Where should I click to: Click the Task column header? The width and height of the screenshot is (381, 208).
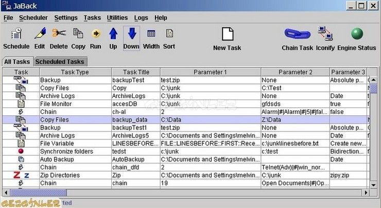coord(21,72)
